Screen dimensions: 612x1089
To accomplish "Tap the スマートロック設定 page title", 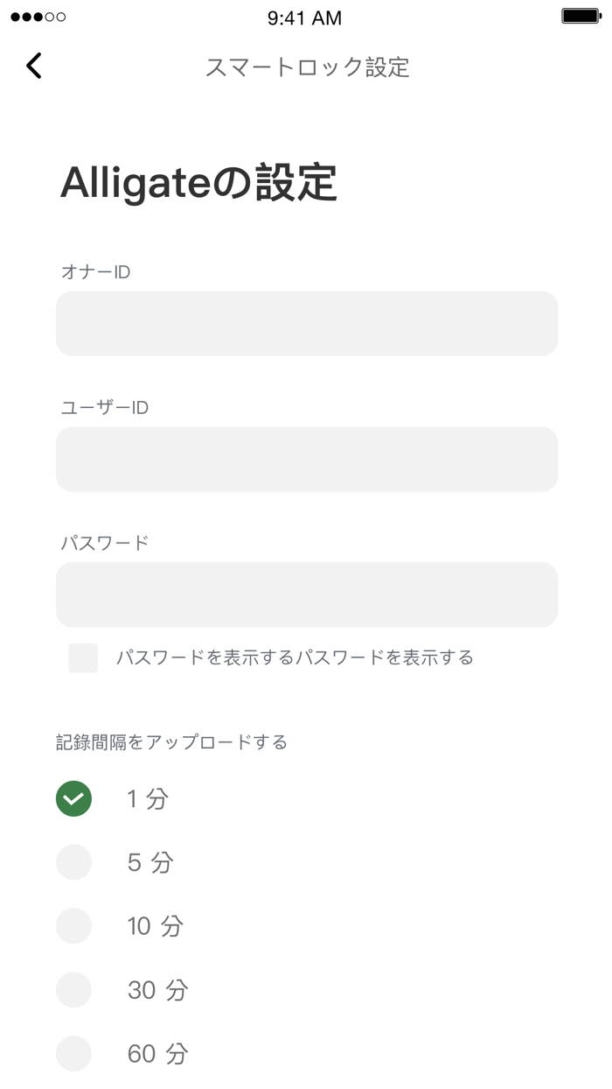I will (x=307, y=67).
